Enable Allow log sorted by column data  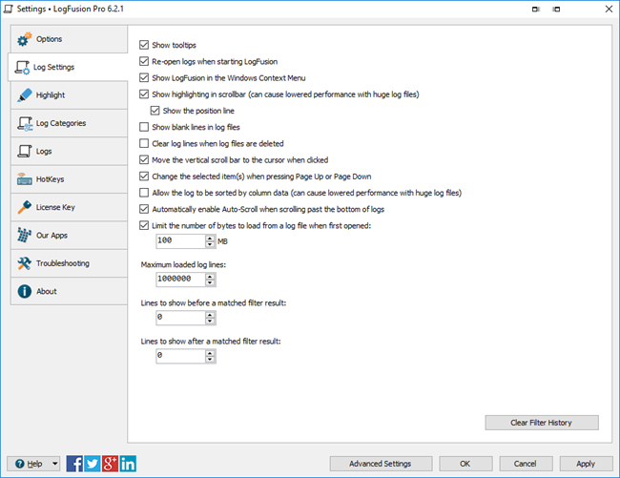pyautogui.click(x=144, y=193)
